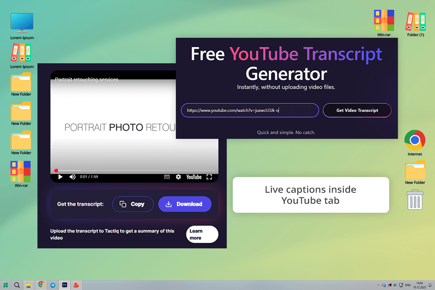Select New Folder just above left Win-rar icon

point(21,143)
